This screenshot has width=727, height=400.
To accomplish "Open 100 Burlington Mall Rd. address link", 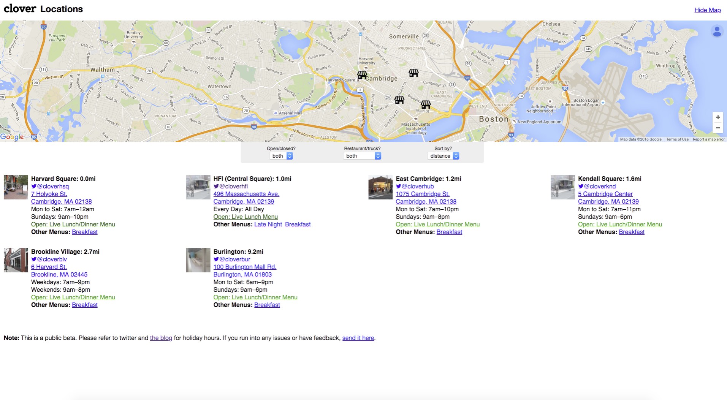I will (x=245, y=267).
